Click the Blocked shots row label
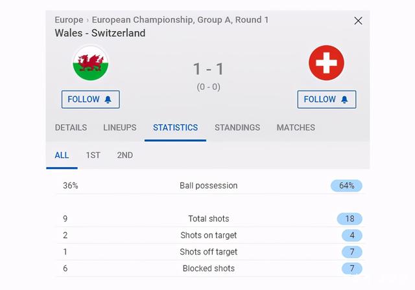The image size is (415, 290). [208, 269]
